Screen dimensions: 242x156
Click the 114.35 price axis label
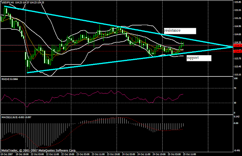[x=238, y=42]
